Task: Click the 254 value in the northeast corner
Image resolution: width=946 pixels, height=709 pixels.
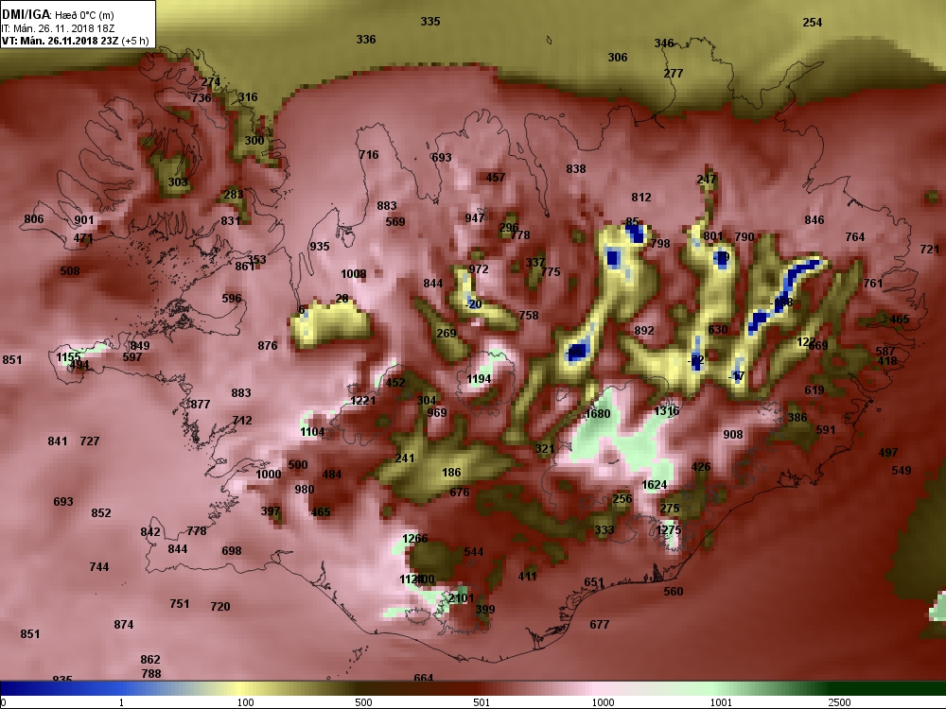Action: 812,23
